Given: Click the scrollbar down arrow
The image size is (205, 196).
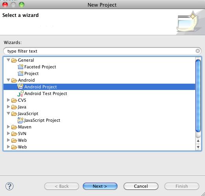Looking at the screenshot, I should [198, 147].
